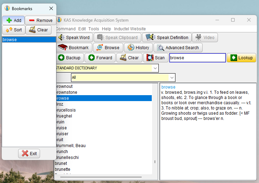Viewport: 259px width, 183px height.
Task: Open the Tools menu
Action: [x=94, y=29]
